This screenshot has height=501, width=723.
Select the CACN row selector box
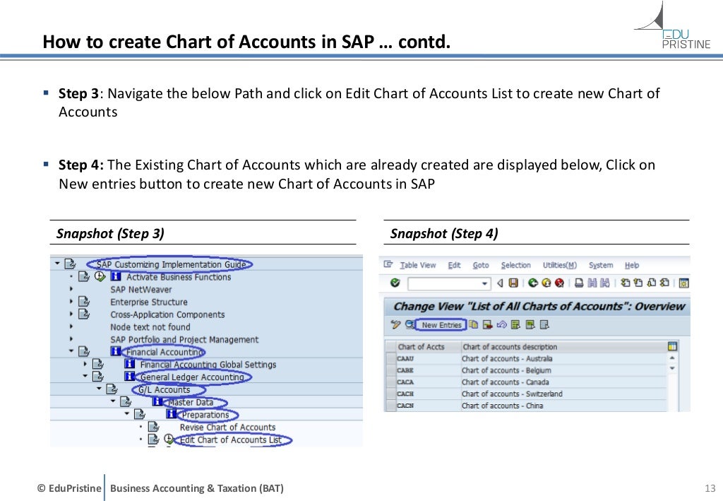pos(390,406)
